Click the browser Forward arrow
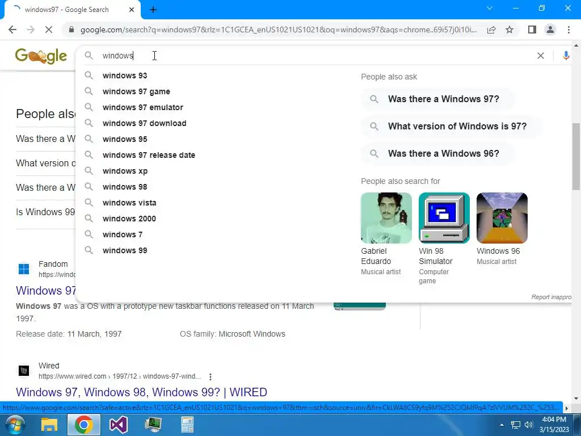 [31, 30]
